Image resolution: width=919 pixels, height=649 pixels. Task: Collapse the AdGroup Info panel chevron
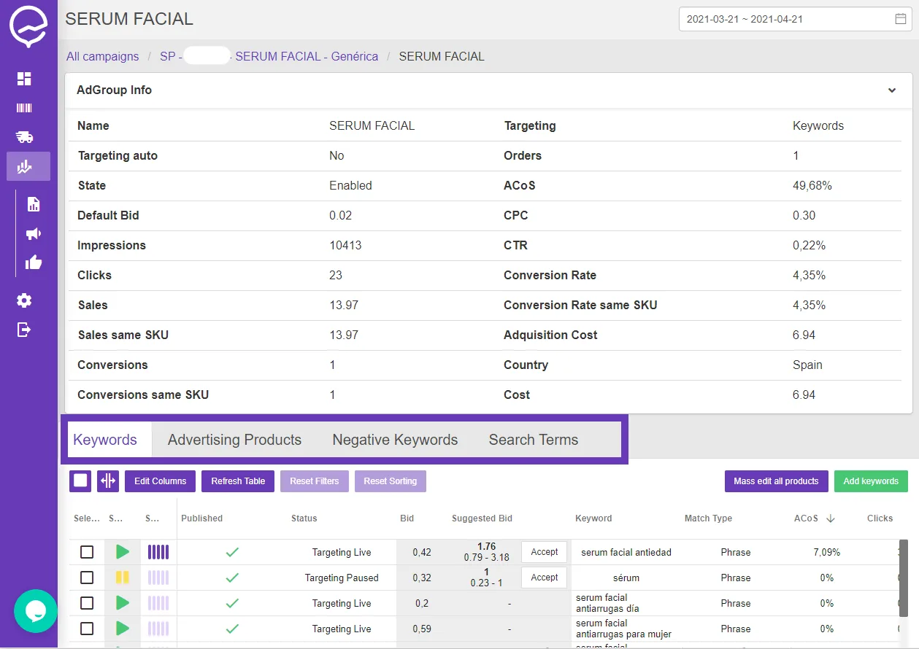[892, 90]
